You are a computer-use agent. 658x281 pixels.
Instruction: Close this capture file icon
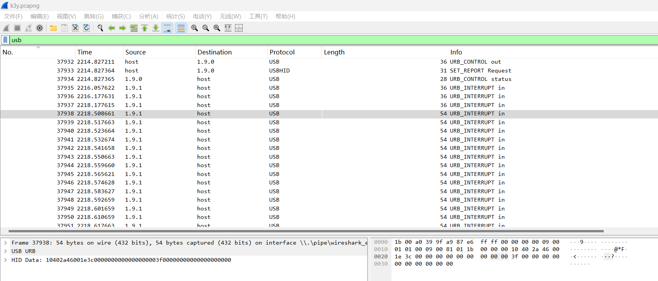point(75,28)
